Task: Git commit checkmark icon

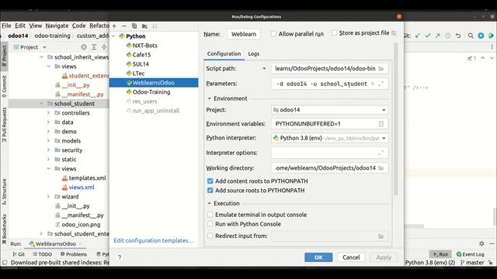Action: [428, 36]
